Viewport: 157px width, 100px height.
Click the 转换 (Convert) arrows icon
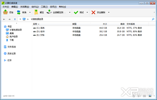click(x=19, y=12)
